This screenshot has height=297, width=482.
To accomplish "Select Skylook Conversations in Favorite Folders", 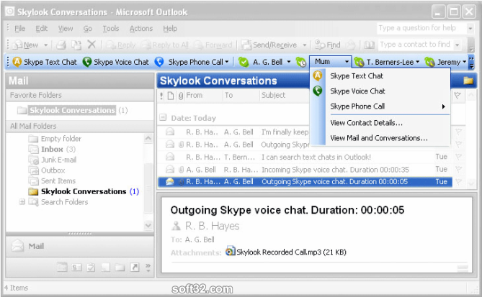I will pos(72,110).
